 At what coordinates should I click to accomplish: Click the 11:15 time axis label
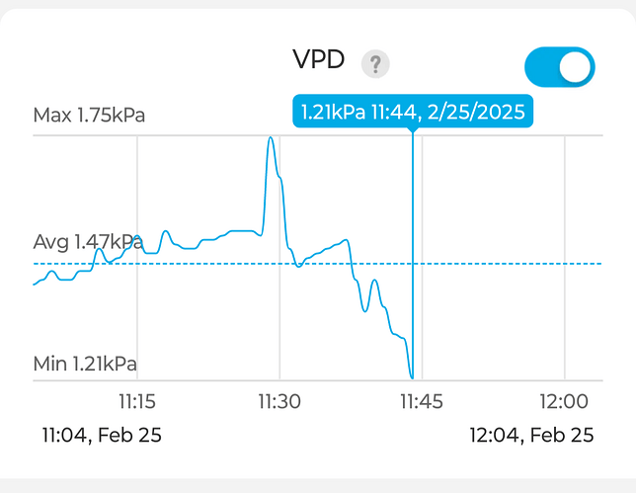coord(136,402)
